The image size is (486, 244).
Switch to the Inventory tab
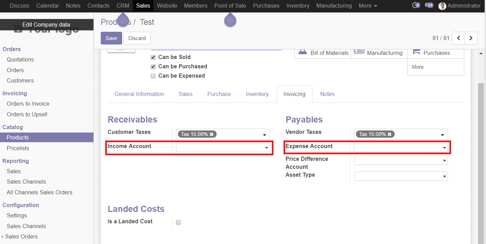[x=257, y=94]
